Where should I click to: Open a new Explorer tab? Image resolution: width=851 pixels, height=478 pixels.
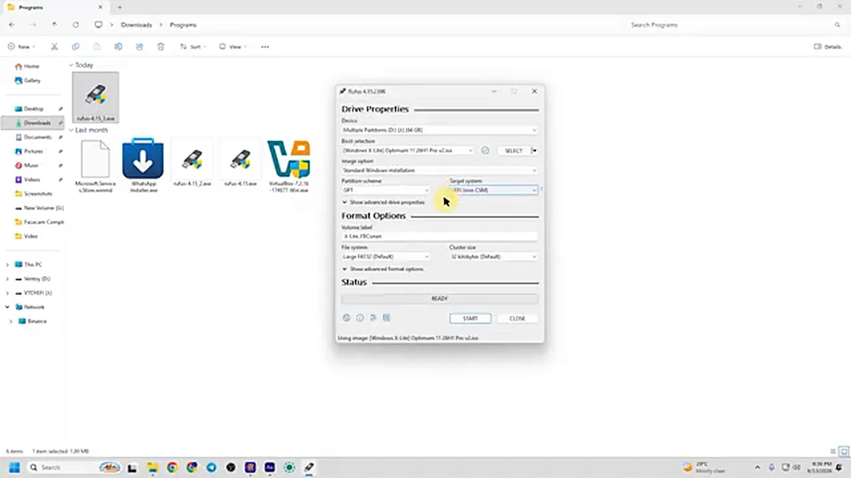pos(120,7)
